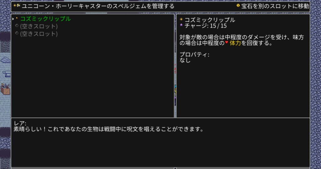Click the purple star charge icon
321x169 pixels.
(x=181, y=25)
